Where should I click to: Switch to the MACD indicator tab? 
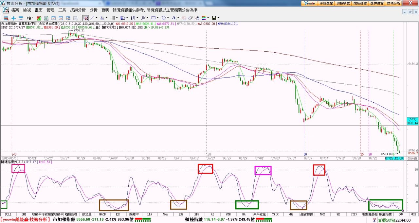click(x=102, y=214)
